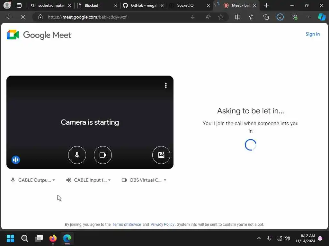
Task: Open Collections in the toolbar
Action: tap(266, 17)
